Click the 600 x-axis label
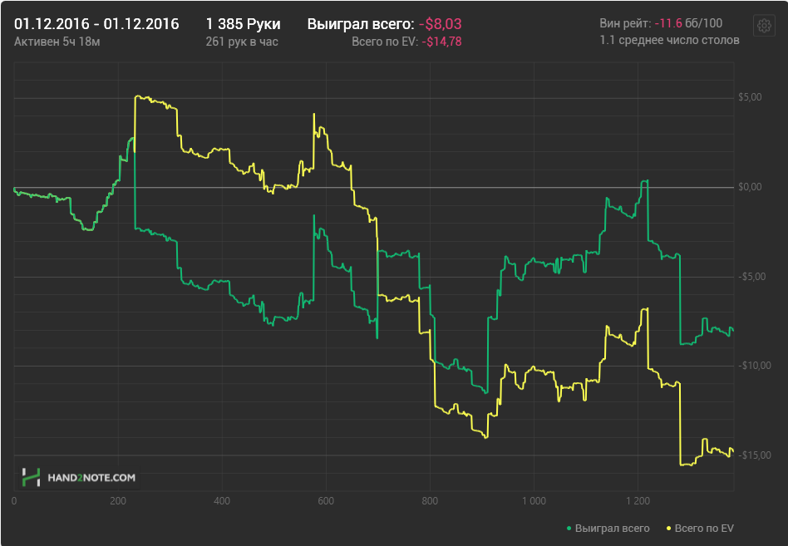This screenshot has width=788, height=546. [326, 501]
